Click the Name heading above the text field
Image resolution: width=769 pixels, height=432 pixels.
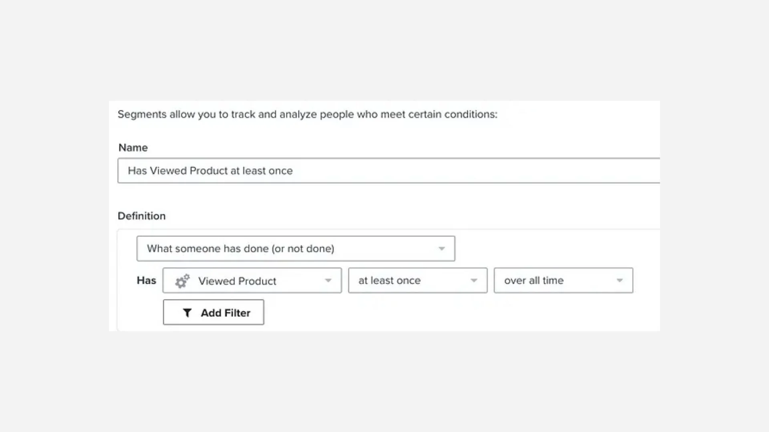click(x=133, y=148)
